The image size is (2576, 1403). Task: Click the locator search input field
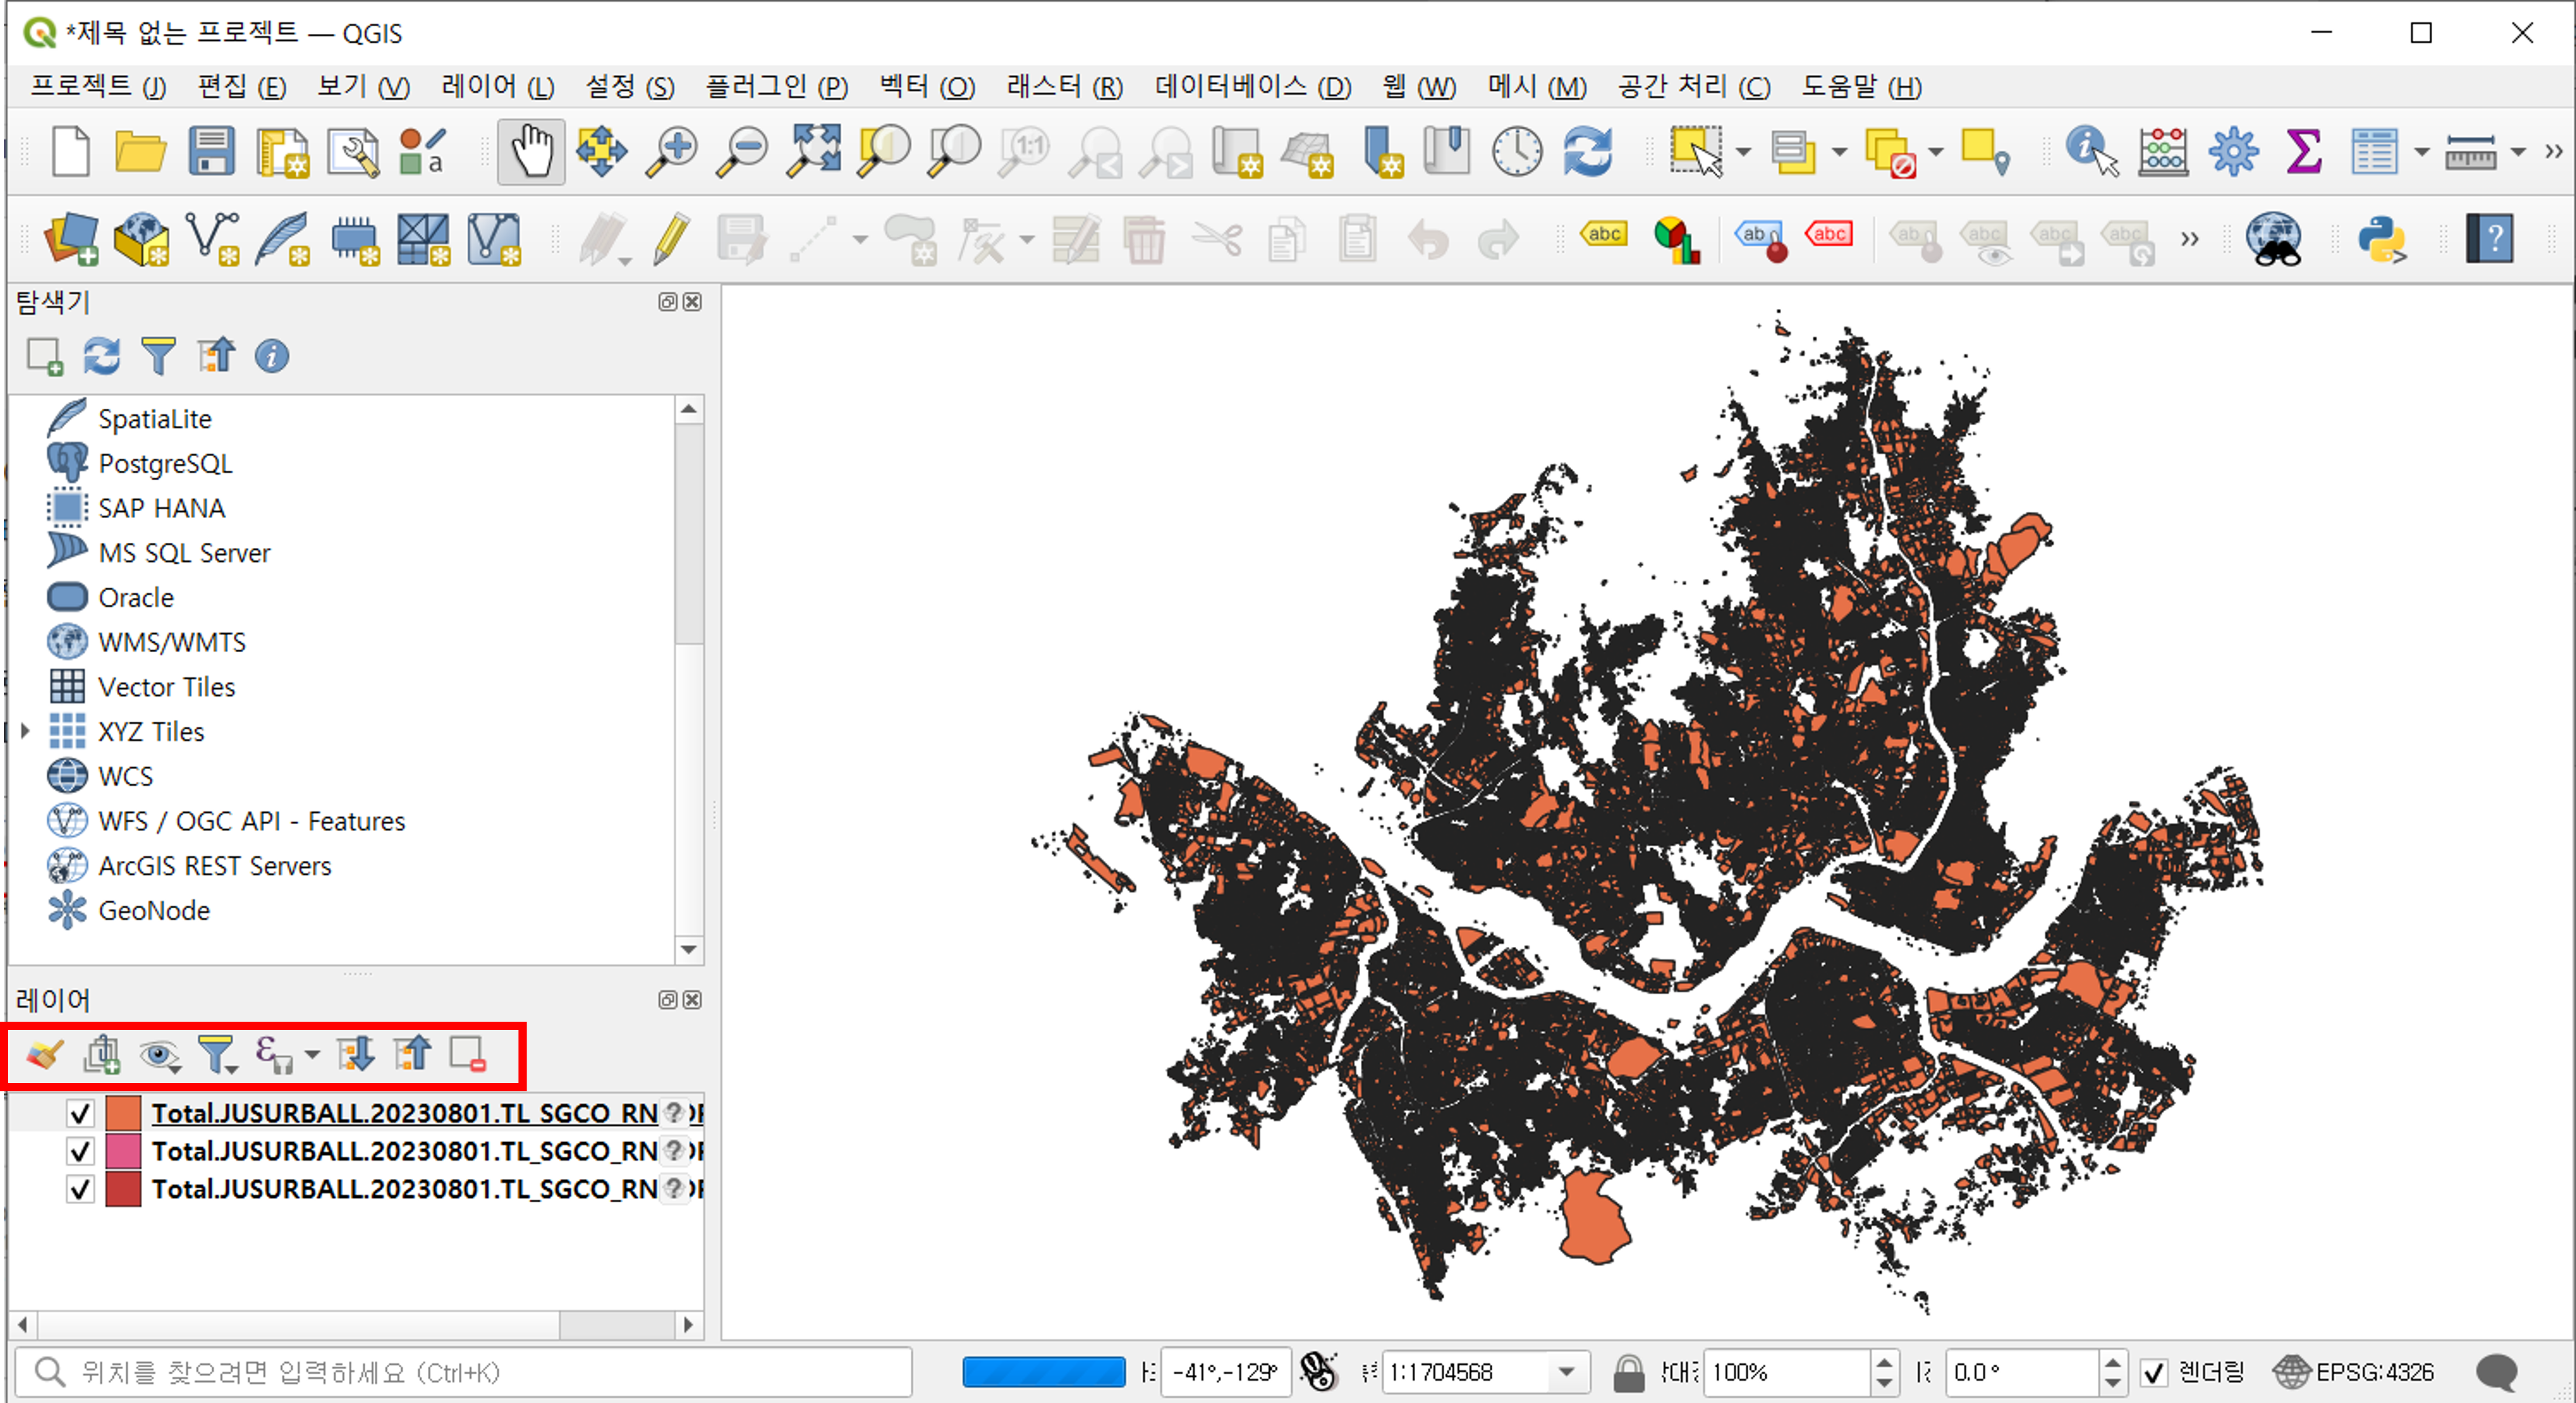click(463, 1372)
